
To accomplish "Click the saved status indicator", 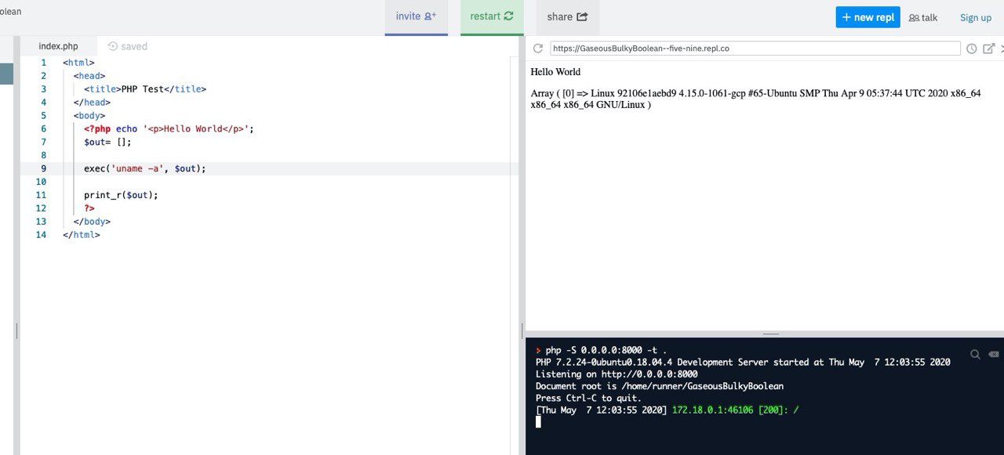I will [128, 46].
